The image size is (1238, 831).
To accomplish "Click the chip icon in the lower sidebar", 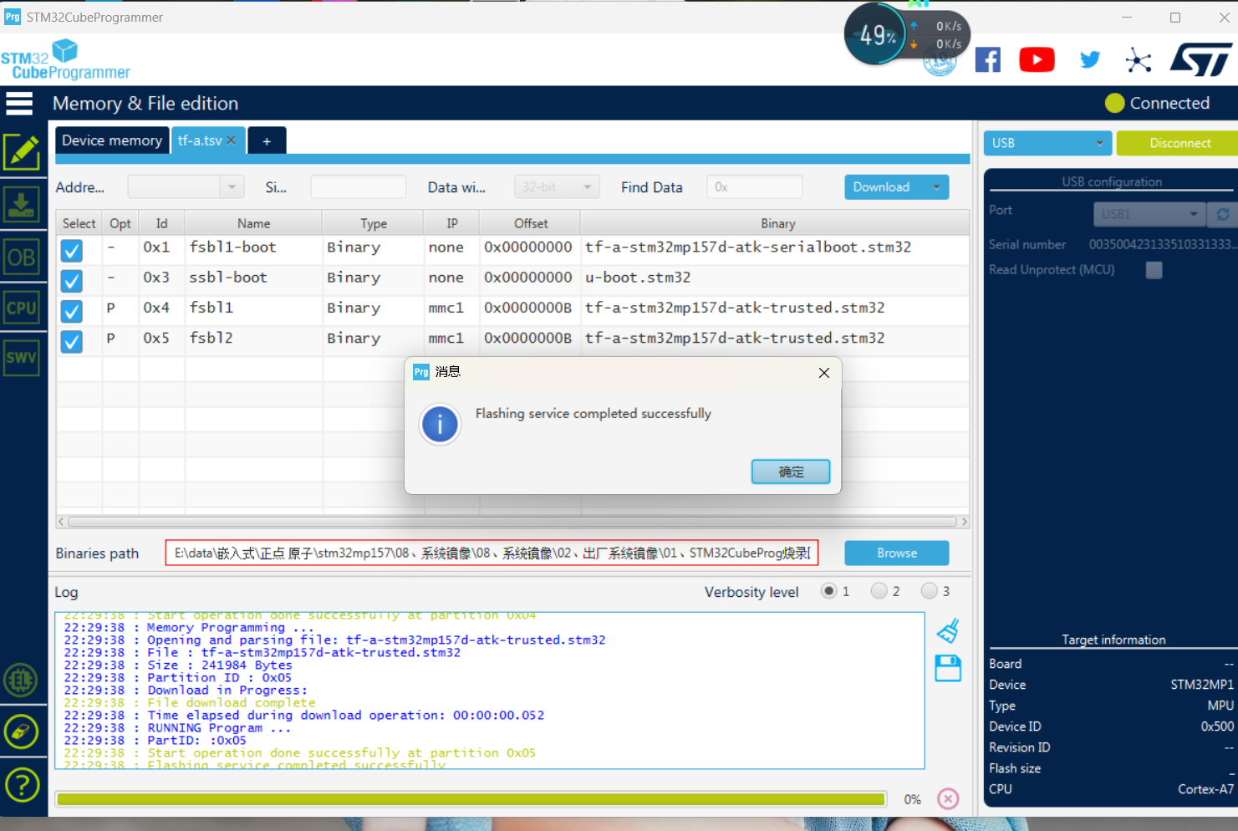I will point(21,681).
